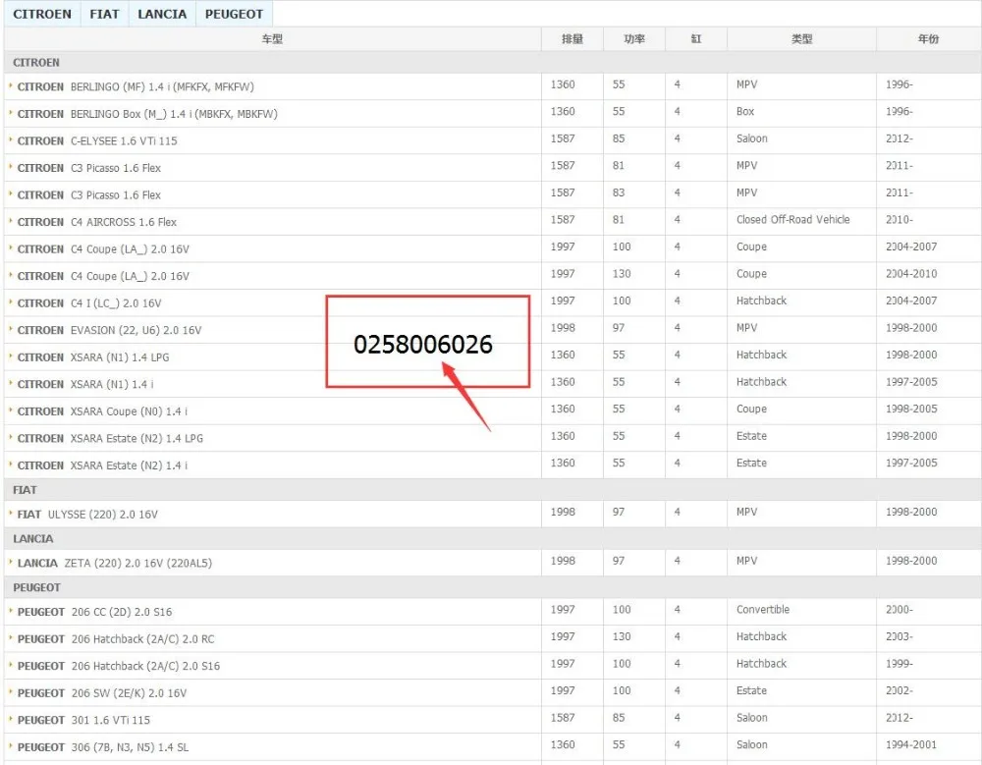Viewport: 982px width, 765px height.
Task: Open CITROEN C4 AIRCROSS 1.6 Flex link
Action: pyautogui.click(x=97, y=222)
